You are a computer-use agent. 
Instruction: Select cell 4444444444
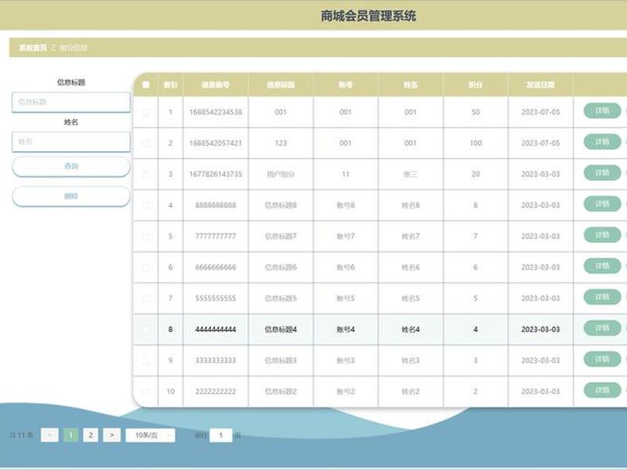(x=216, y=329)
